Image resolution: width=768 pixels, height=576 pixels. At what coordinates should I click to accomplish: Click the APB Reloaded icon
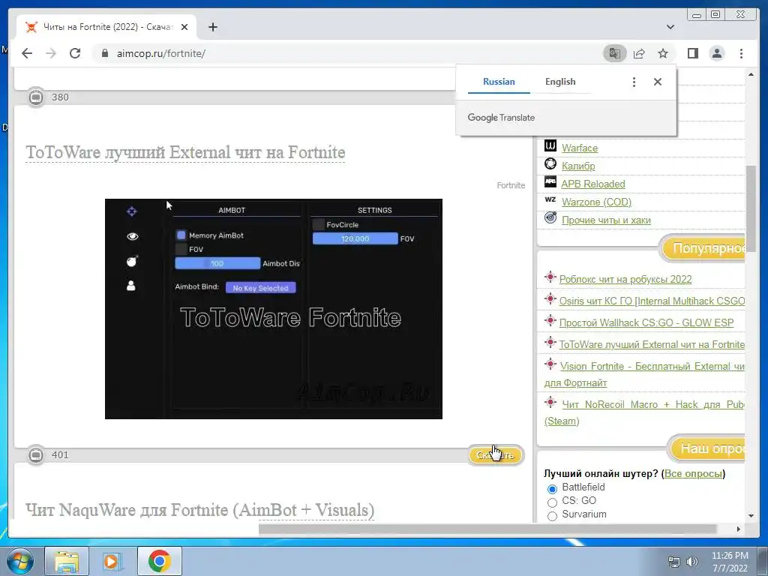pyautogui.click(x=550, y=181)
